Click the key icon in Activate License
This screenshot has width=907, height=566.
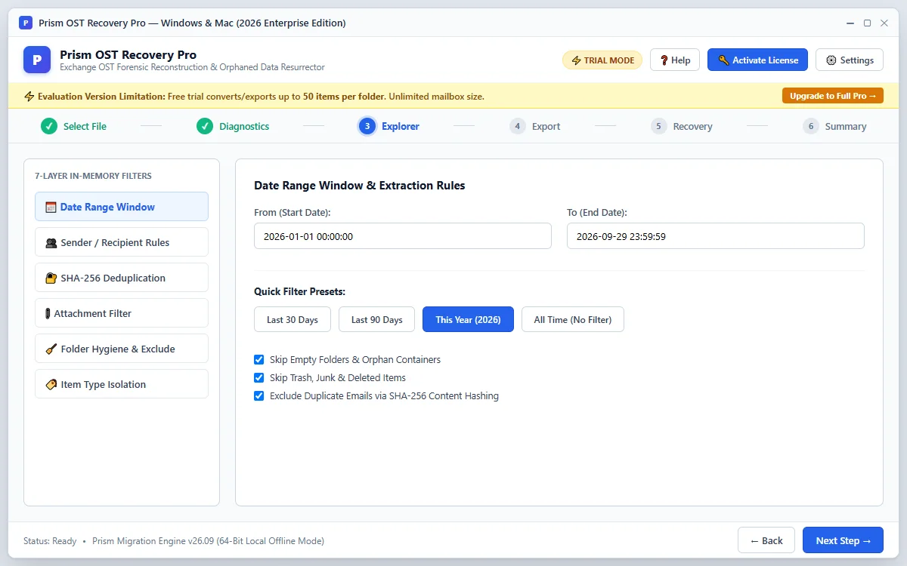pos(723,60)
